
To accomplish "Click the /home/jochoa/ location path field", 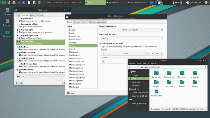I will 174,67.
